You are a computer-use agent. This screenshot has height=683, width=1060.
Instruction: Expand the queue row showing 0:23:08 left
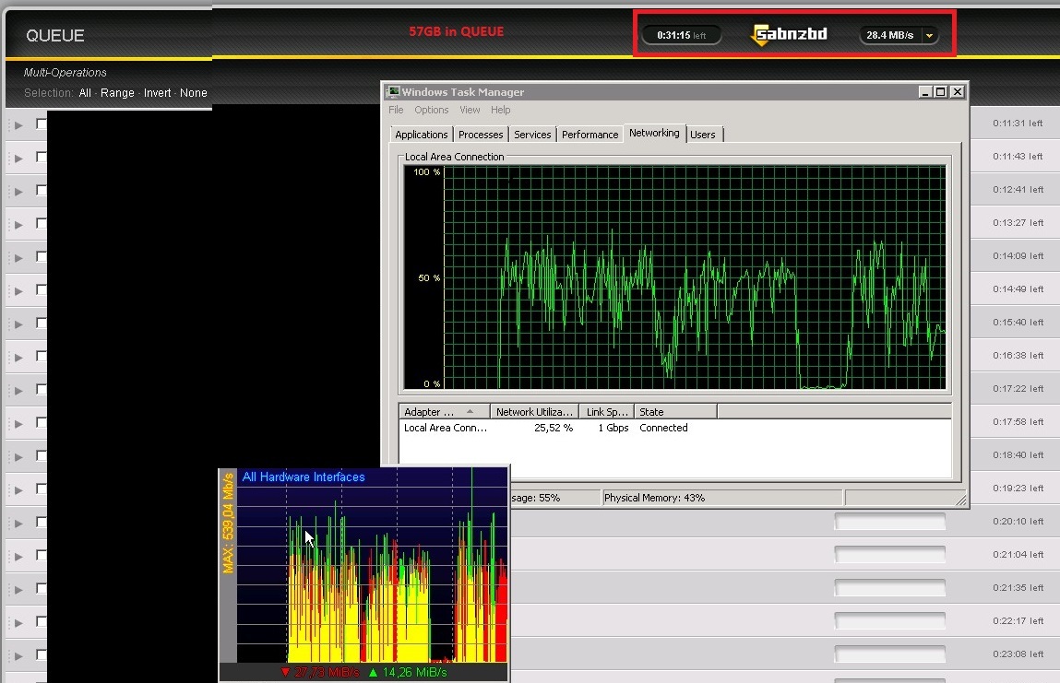19,655
